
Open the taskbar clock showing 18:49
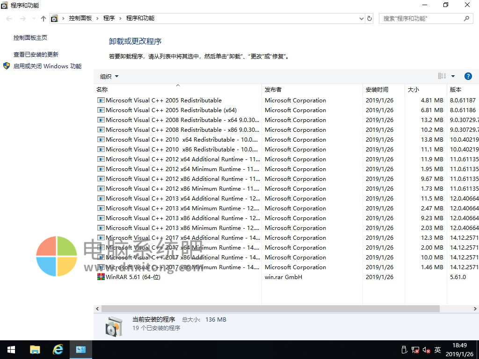coord(459,350)
